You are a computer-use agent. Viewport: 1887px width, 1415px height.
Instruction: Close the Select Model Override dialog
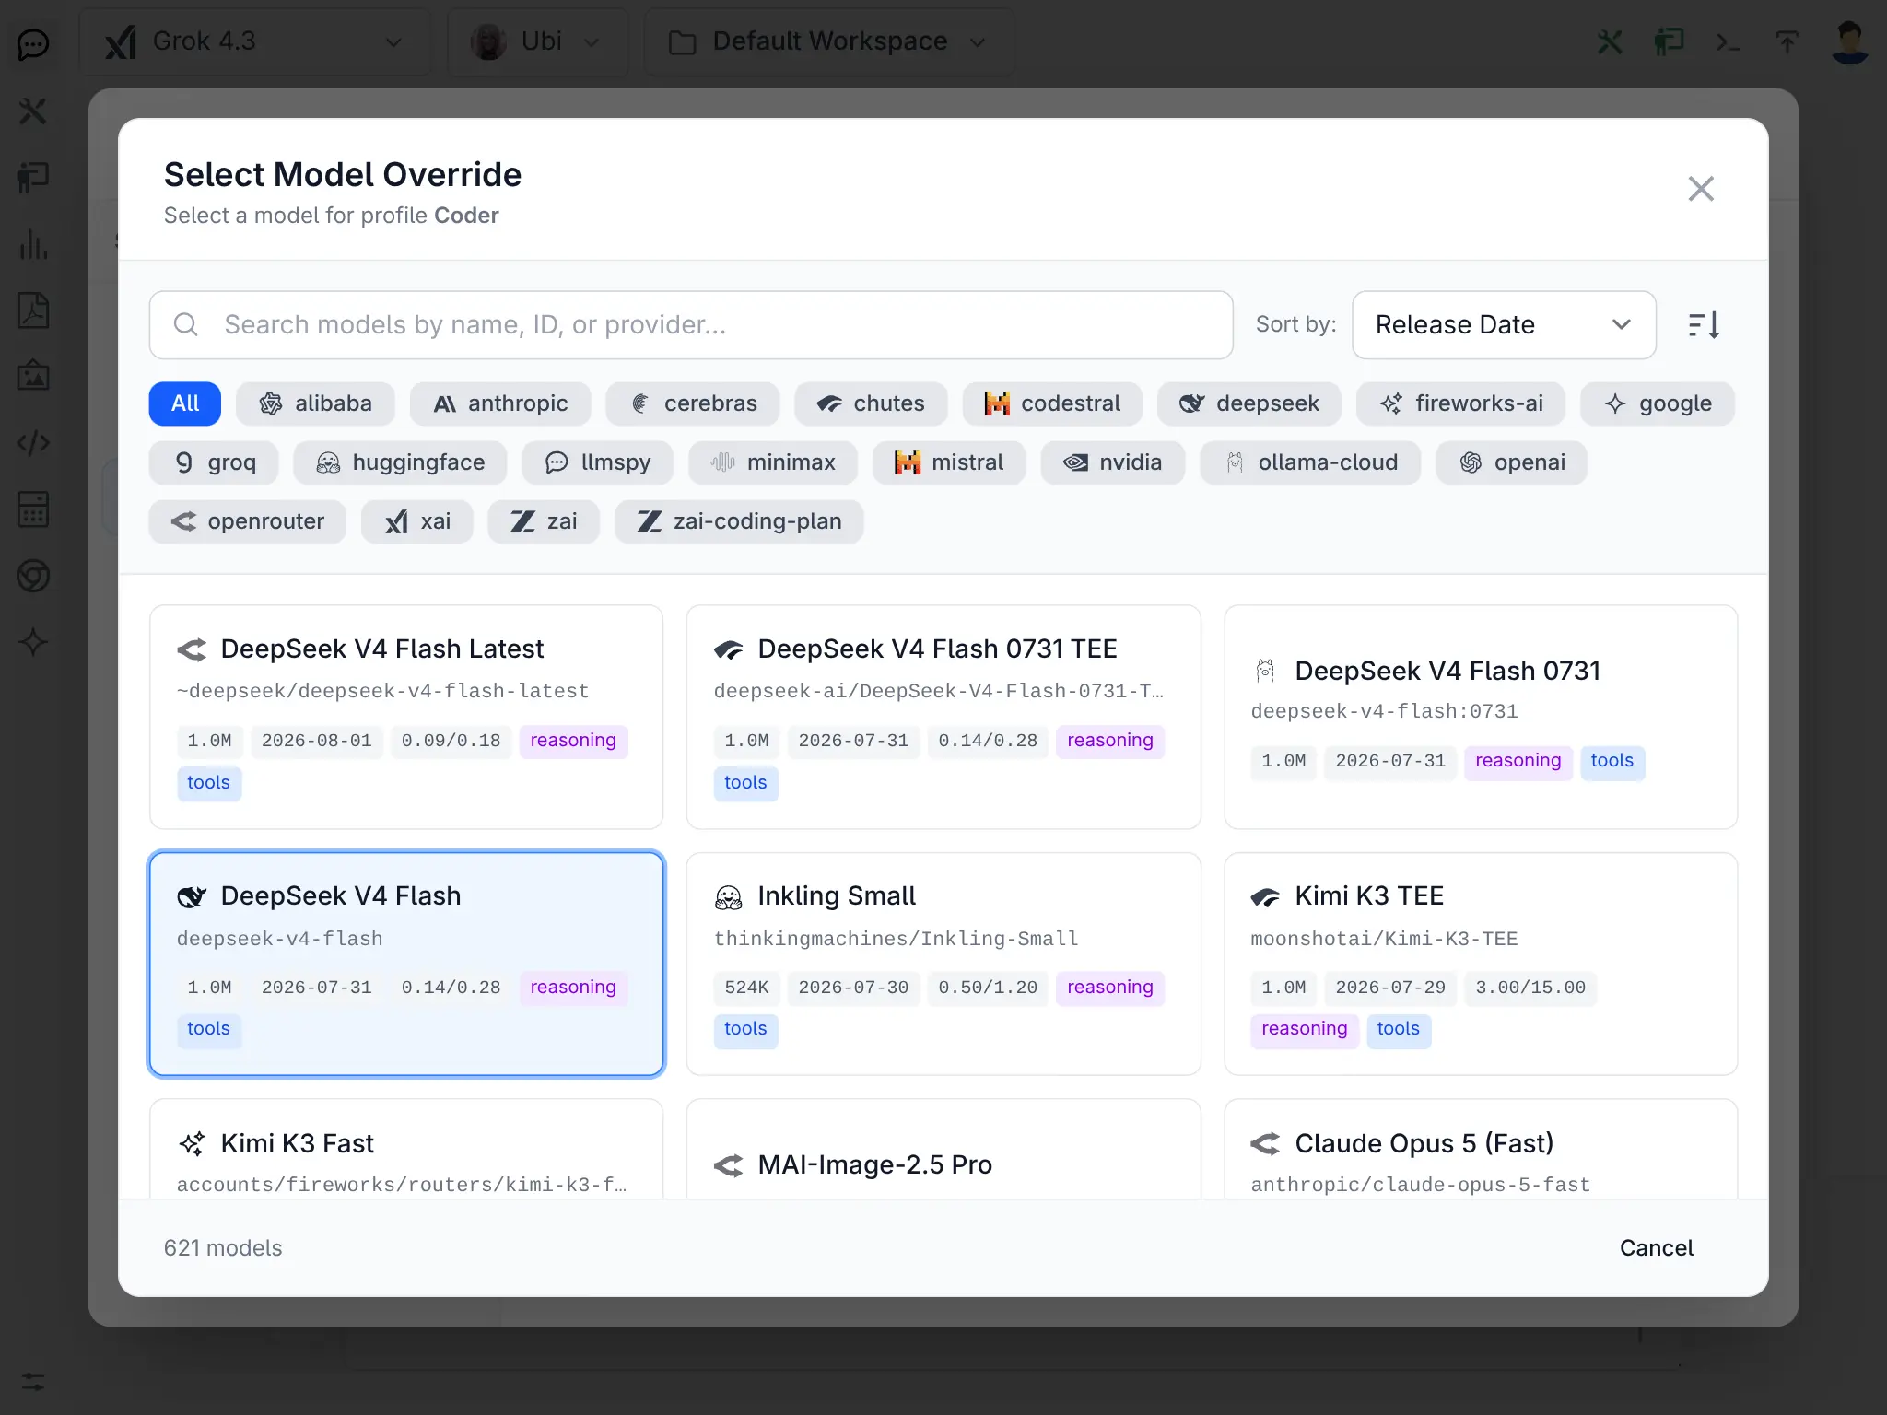1701,189
